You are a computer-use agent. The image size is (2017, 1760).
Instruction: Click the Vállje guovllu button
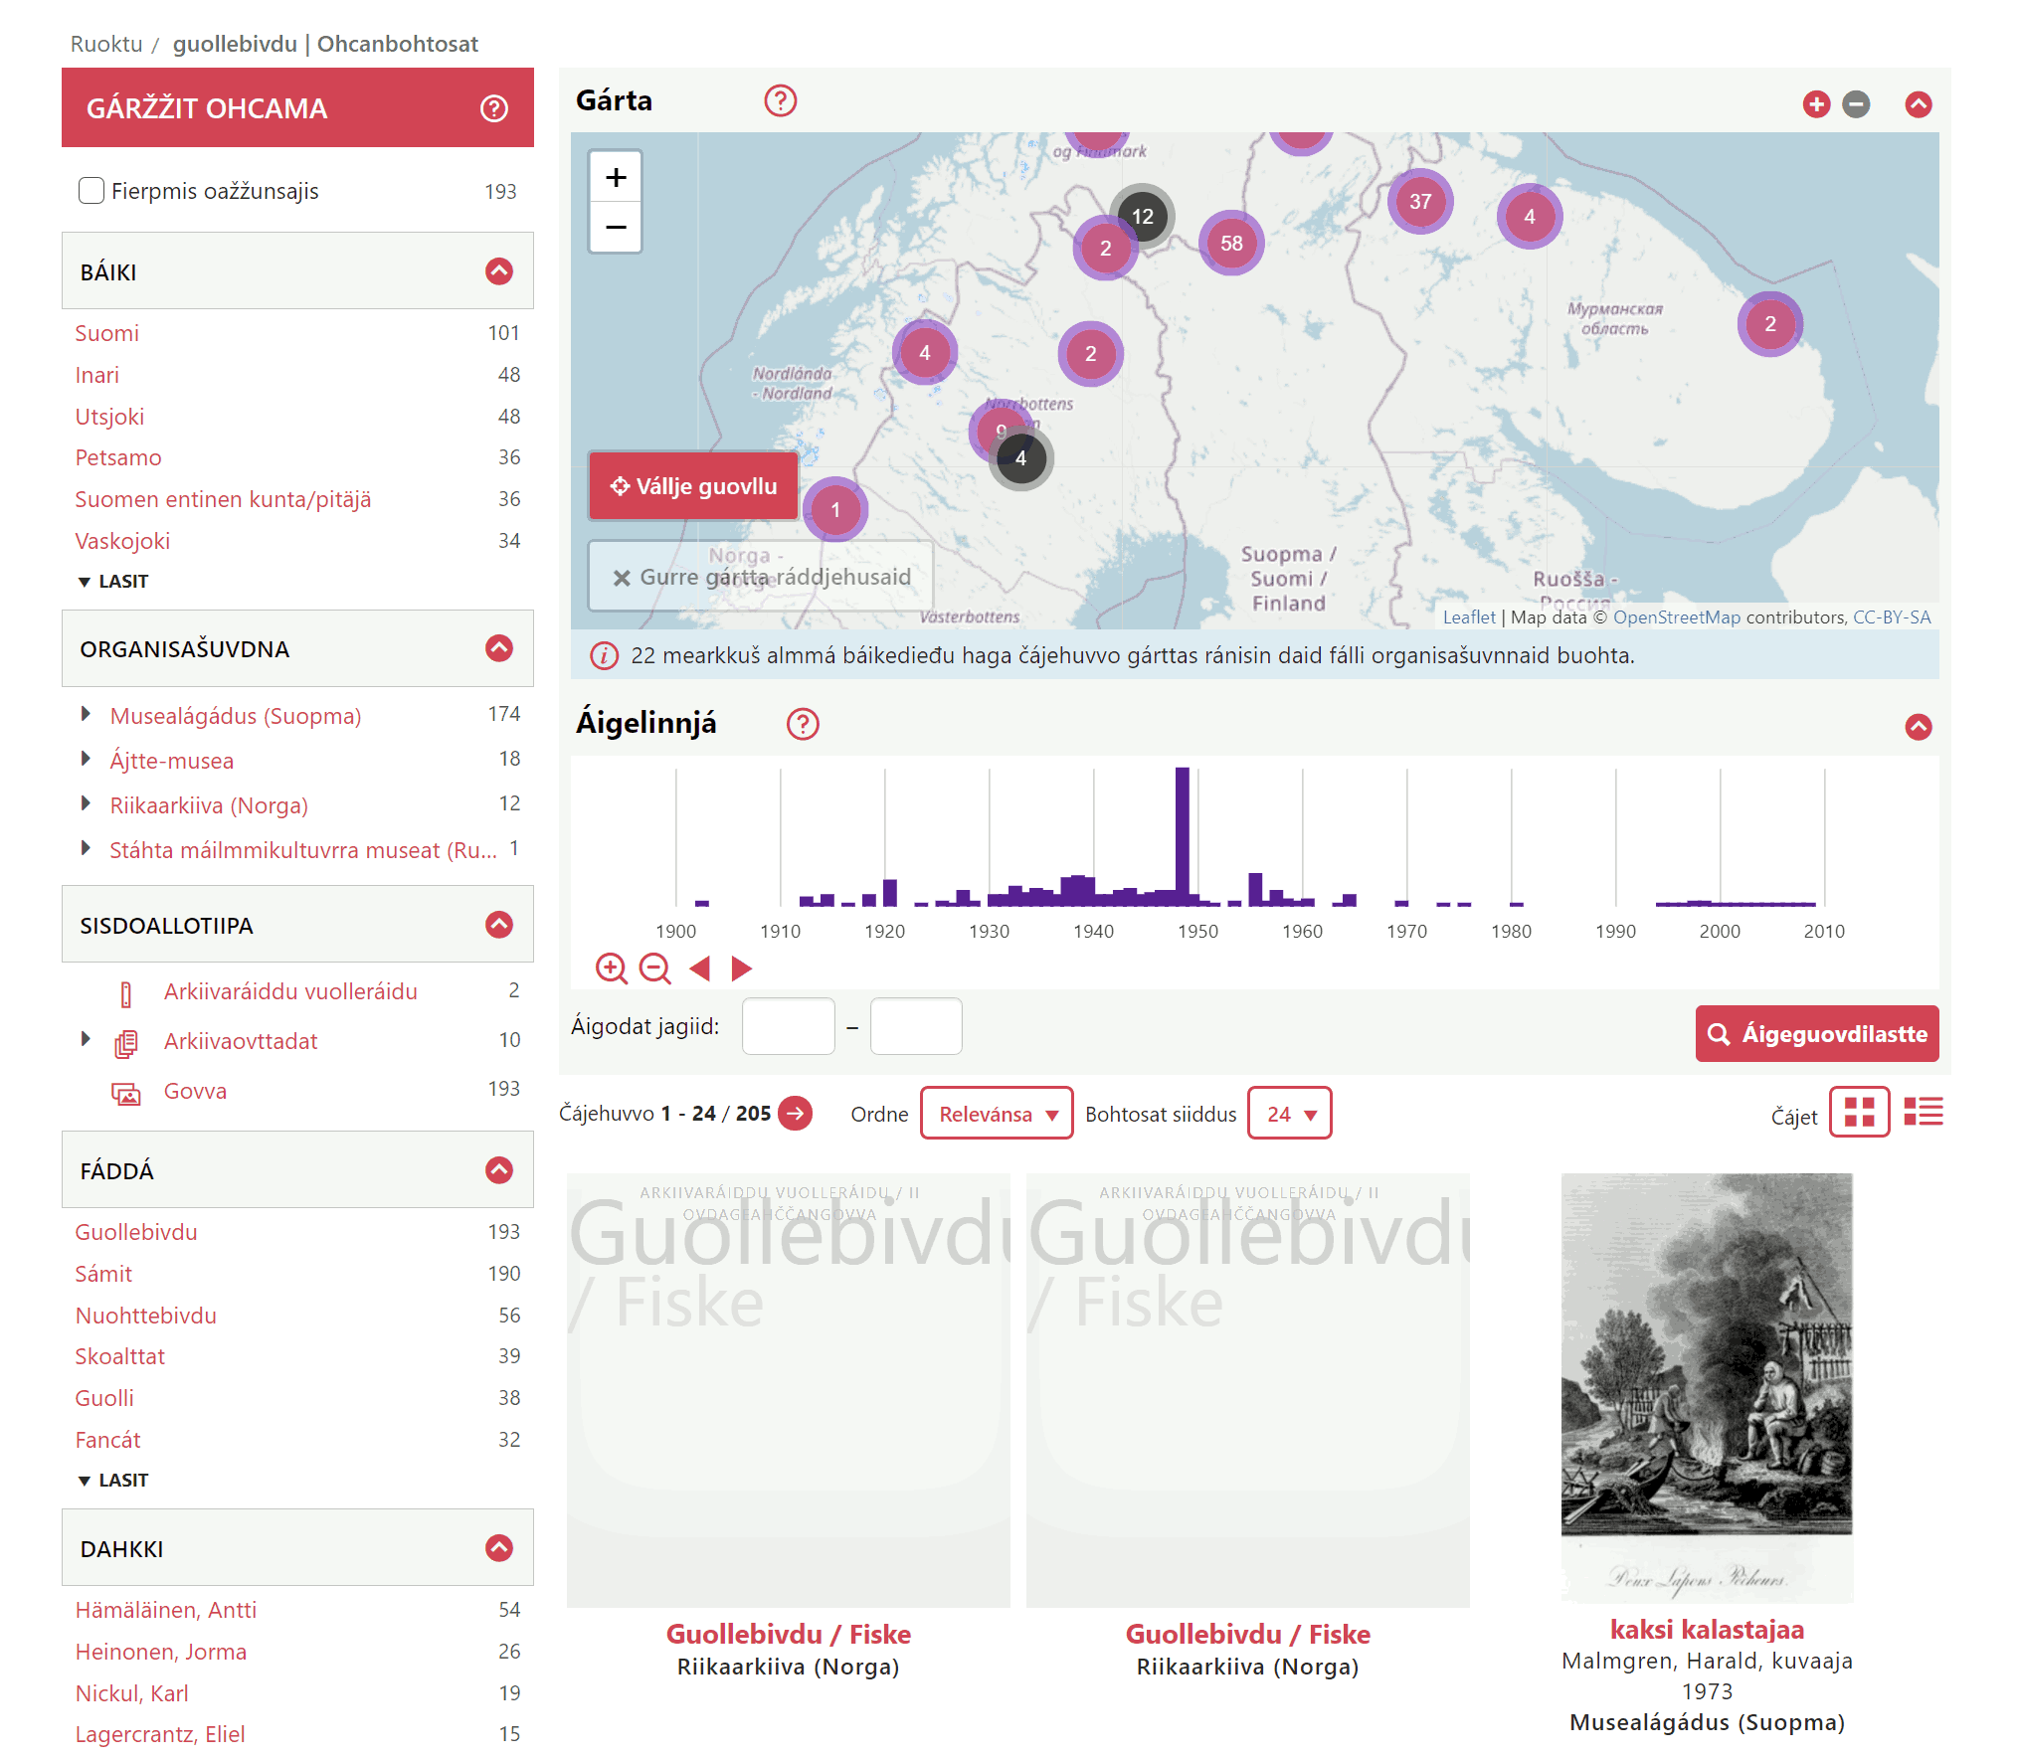point(693,486)
